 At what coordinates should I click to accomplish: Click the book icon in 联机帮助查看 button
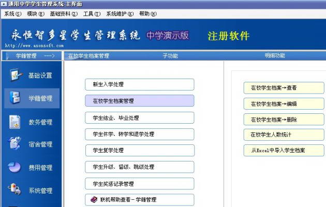point(94,200)
